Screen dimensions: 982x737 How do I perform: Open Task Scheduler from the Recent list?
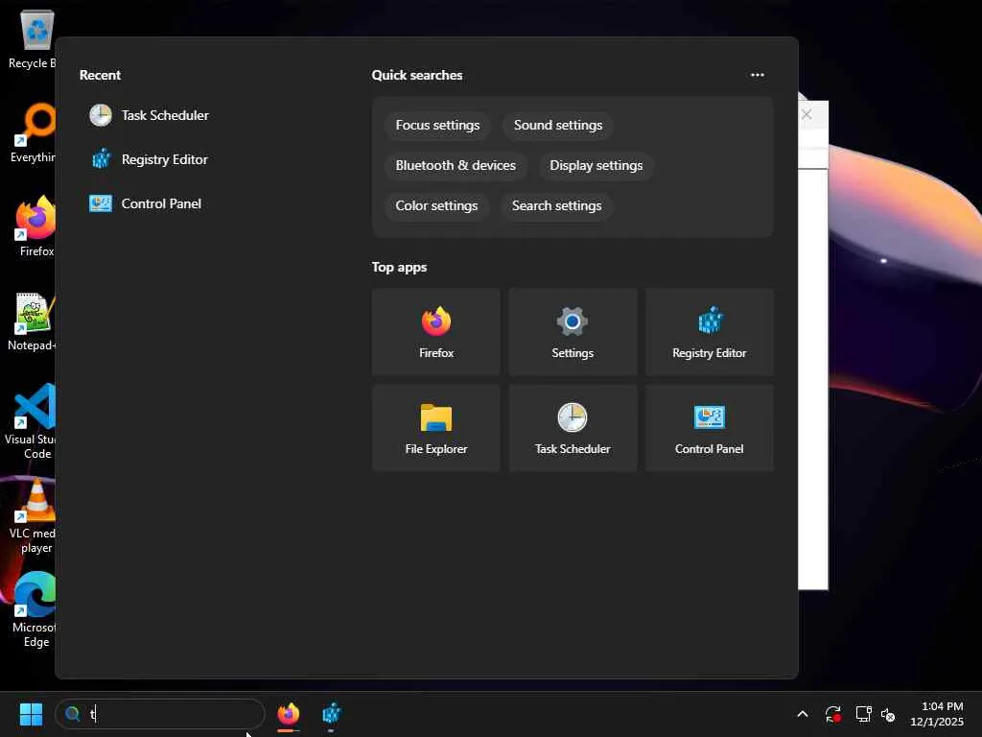click(x=150, y=115)
